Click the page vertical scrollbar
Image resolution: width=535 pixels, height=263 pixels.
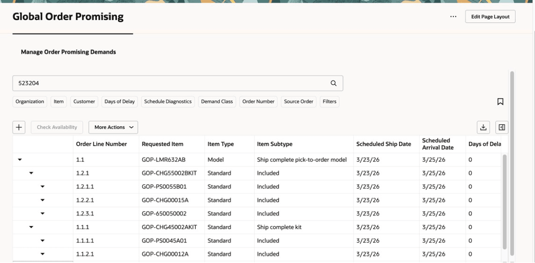pyautogui.click(x=512, y=164)
